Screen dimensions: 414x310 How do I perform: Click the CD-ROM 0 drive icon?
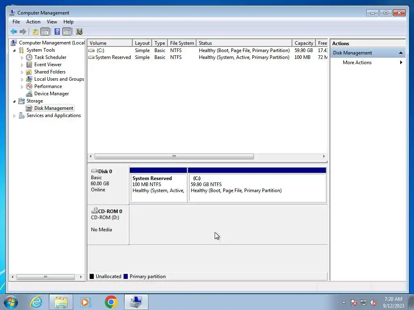[x=95, y=211]
